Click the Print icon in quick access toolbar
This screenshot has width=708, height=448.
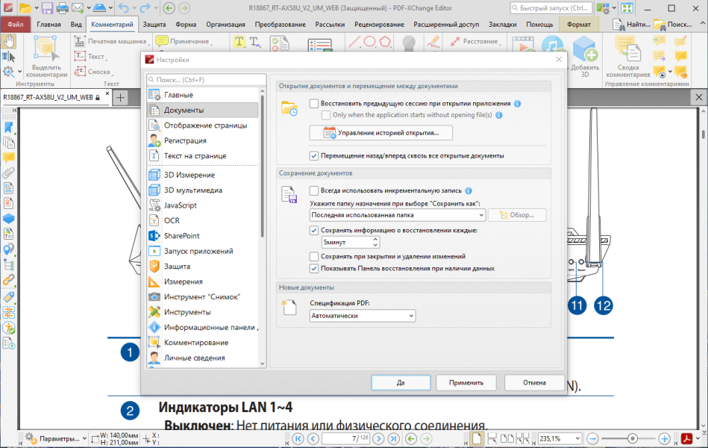point(62,7)
